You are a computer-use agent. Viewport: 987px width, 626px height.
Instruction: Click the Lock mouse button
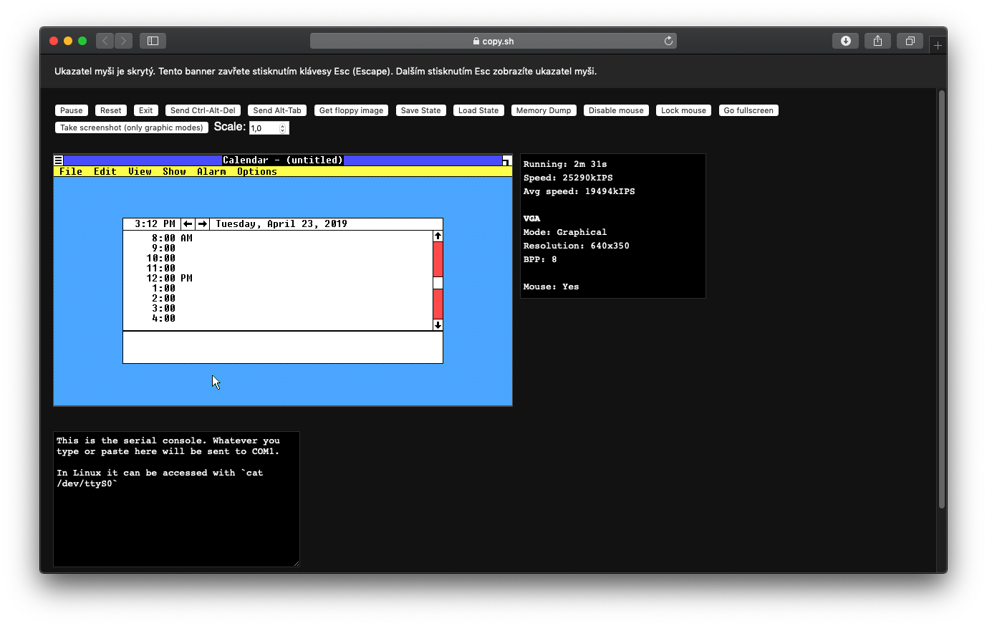click(683, 110)
